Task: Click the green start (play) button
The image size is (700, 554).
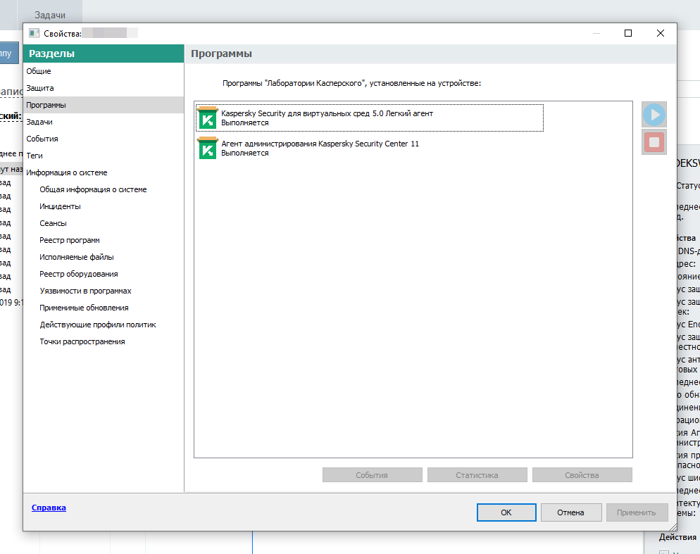Action: tap(654, 115)
